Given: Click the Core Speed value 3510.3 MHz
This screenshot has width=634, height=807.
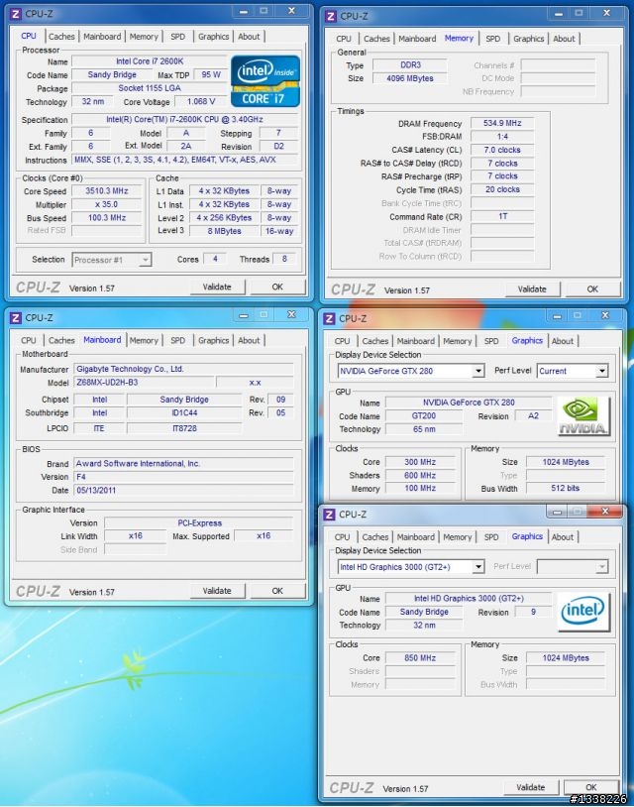Looking at the screenshot, I should point(107,191).
